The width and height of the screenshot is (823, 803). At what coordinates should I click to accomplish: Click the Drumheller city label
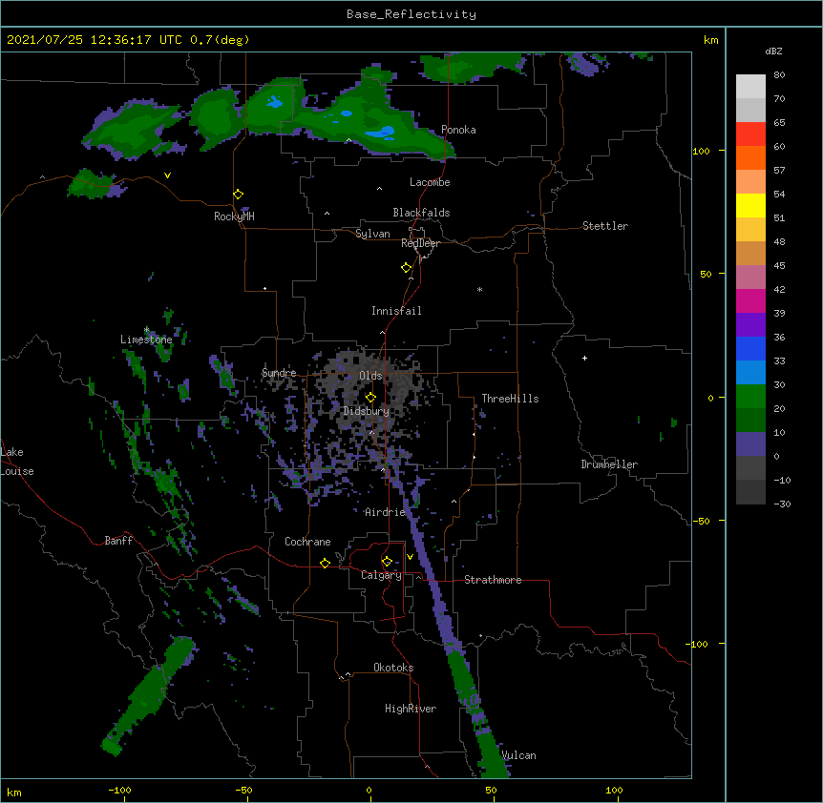pyautogui.click(x=609, y=464)
